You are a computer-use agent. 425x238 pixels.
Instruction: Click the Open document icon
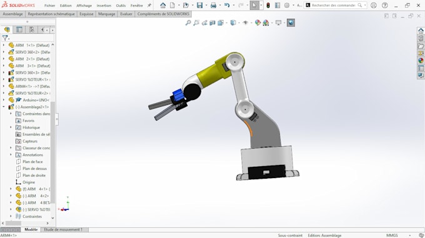186,5
